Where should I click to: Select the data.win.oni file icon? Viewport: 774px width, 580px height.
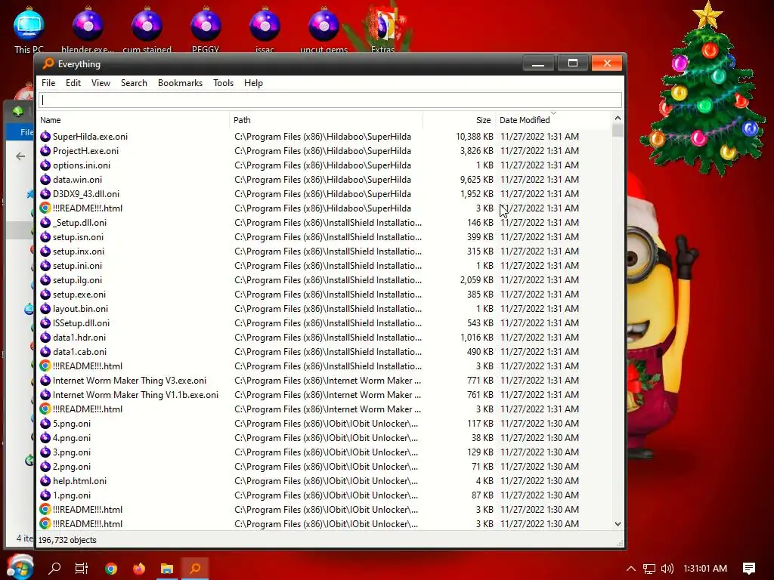(x=45, y=180)
